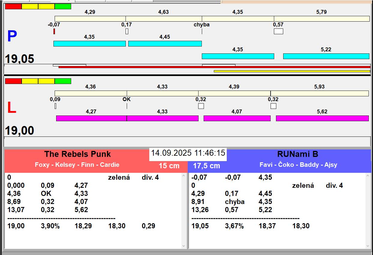Click the 17,5 cm jump height label
The width and height of the screenshot is (373, 255).
[x=206, y=166]
